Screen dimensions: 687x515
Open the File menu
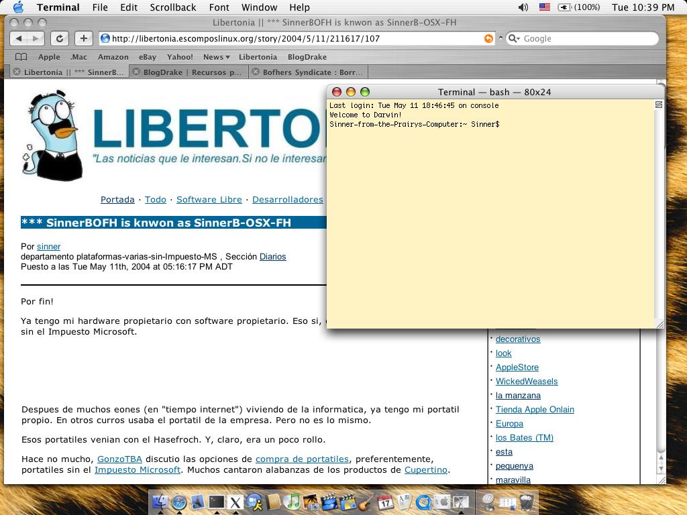(x=100, y=7)
